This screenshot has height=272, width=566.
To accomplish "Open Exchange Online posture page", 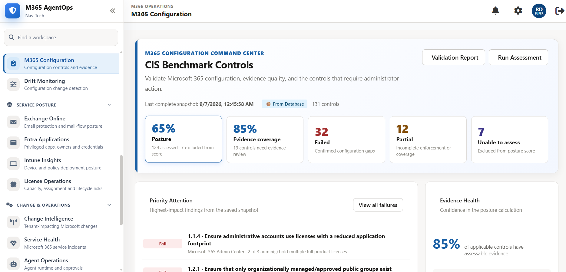I will point(61,122).
